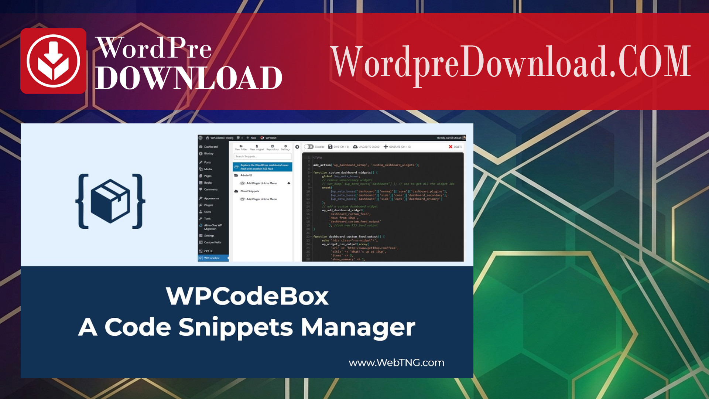This screenshot has height=399, width=709.
Task: Click the WordPress logo in admin bar
Action: pyautogui.click(x=201, y=138)
